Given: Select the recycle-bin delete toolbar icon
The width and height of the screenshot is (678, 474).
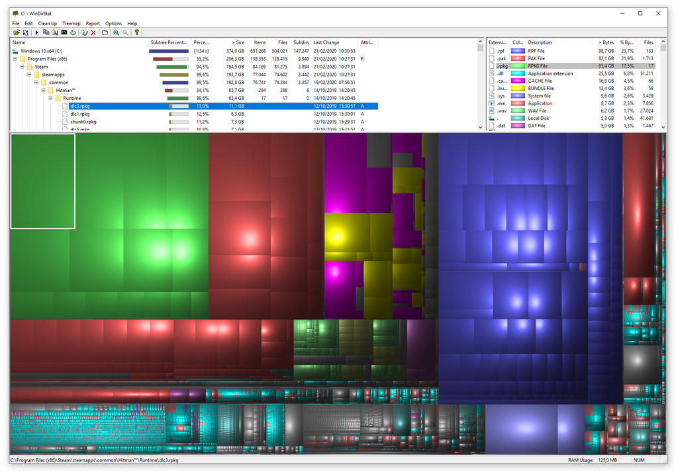Looking at the screenshot, I should [84, 32].
